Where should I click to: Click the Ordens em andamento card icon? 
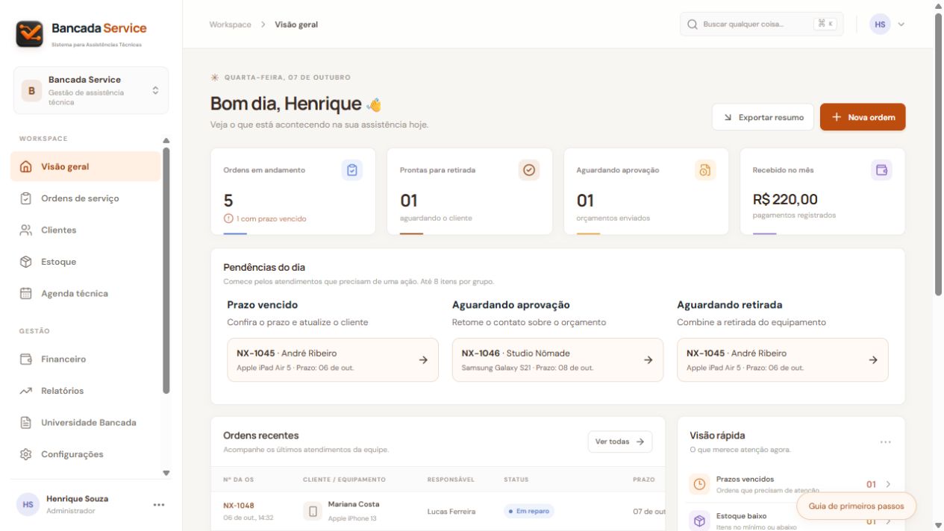coord(352,170)
